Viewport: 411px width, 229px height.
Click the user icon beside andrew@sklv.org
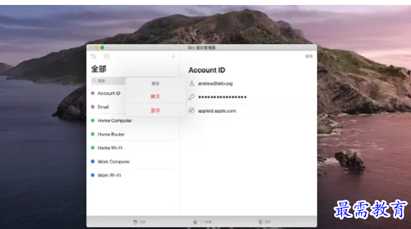pos(192,84)
